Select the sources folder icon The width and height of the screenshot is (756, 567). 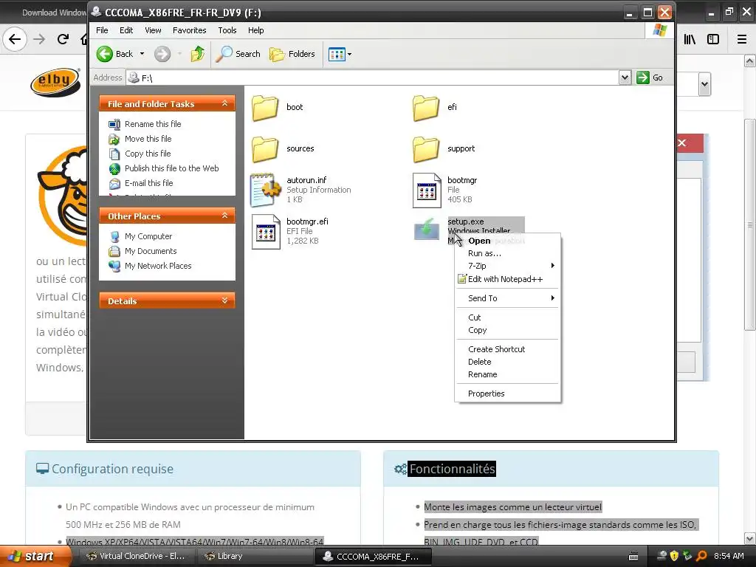(265, 148)
